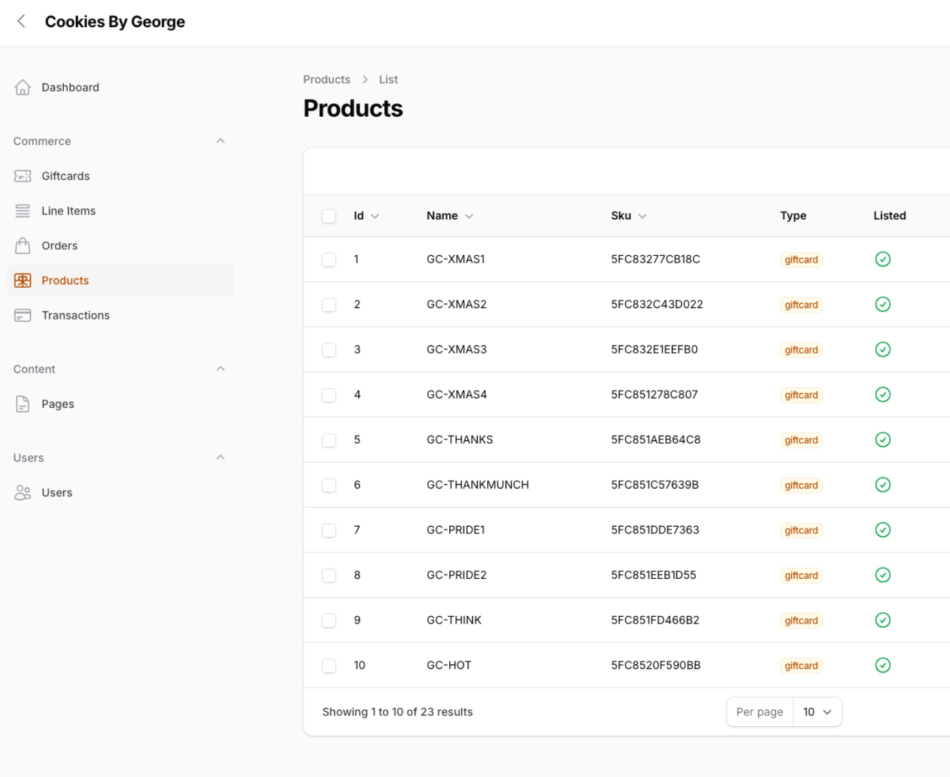Open Orders via the bag icon
The width and height of the screenshot is (950, 777).
[22, 245]
